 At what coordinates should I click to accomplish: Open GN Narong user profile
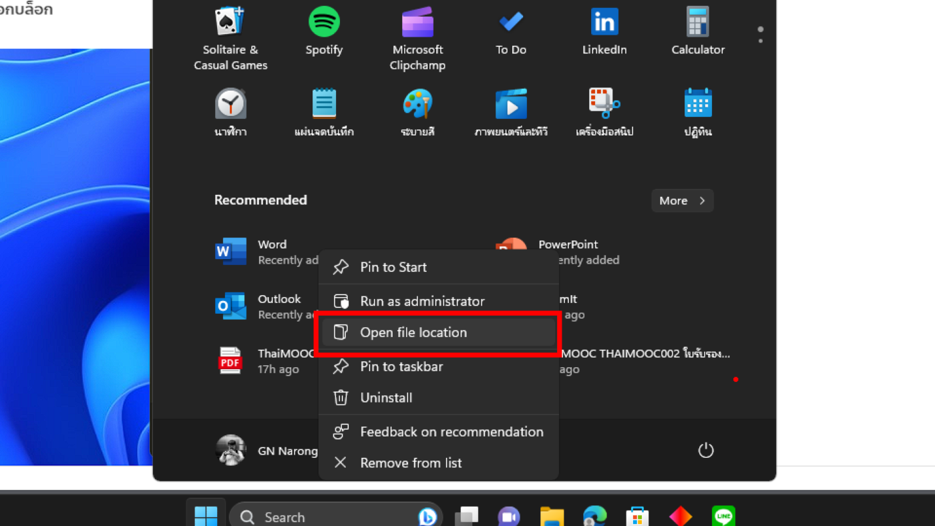pos(267,451)
